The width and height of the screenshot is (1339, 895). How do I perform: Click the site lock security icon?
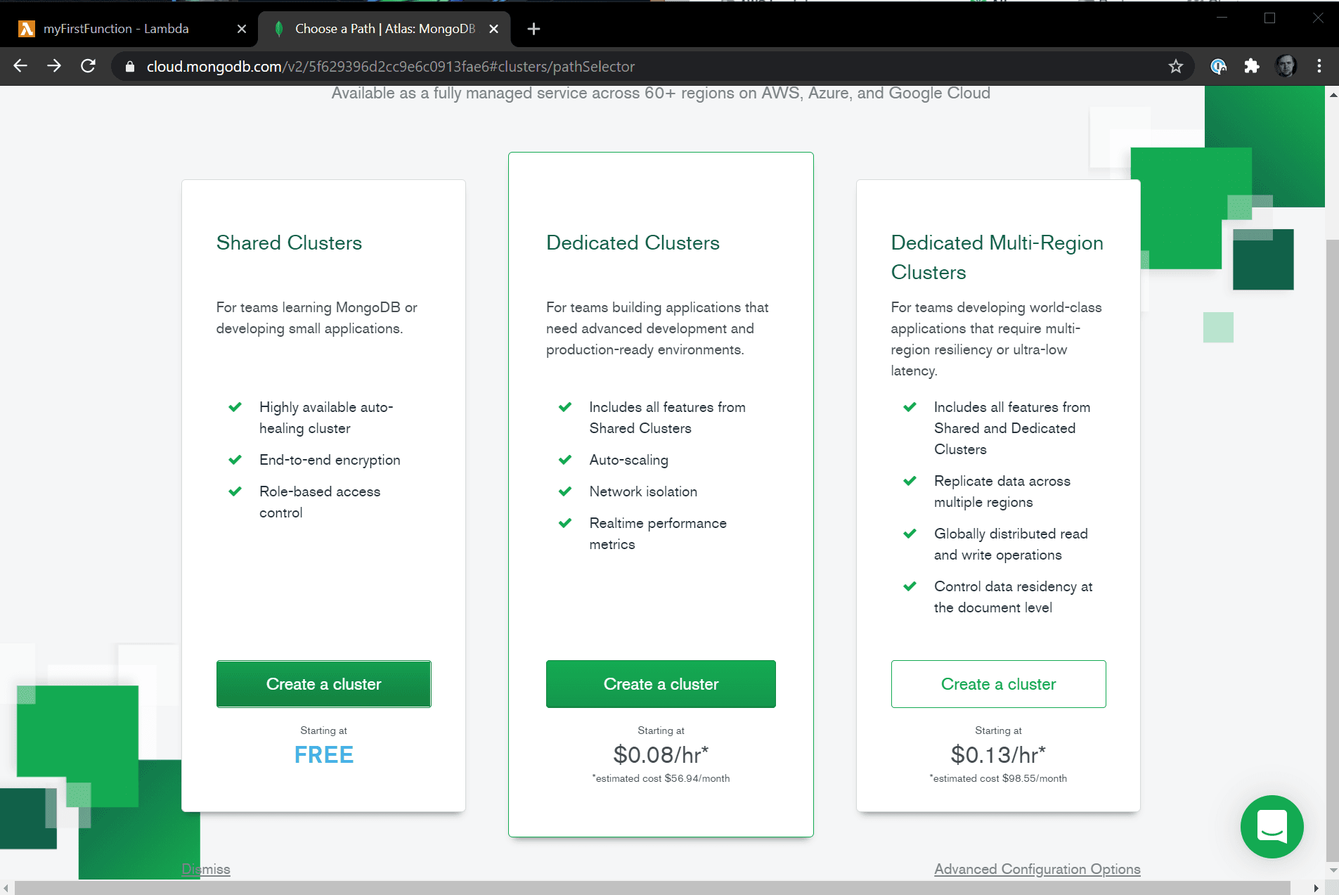(129, 67)
